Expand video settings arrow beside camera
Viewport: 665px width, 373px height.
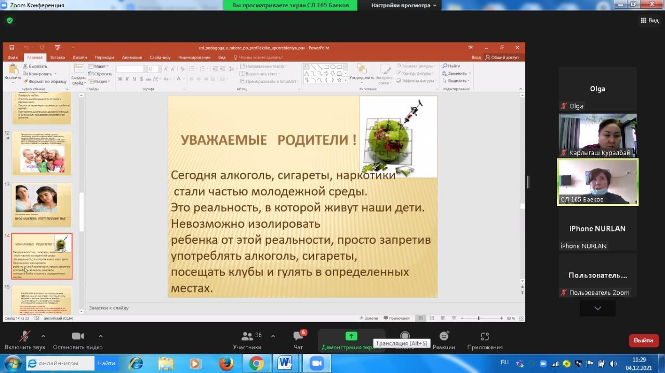[100, 336]
